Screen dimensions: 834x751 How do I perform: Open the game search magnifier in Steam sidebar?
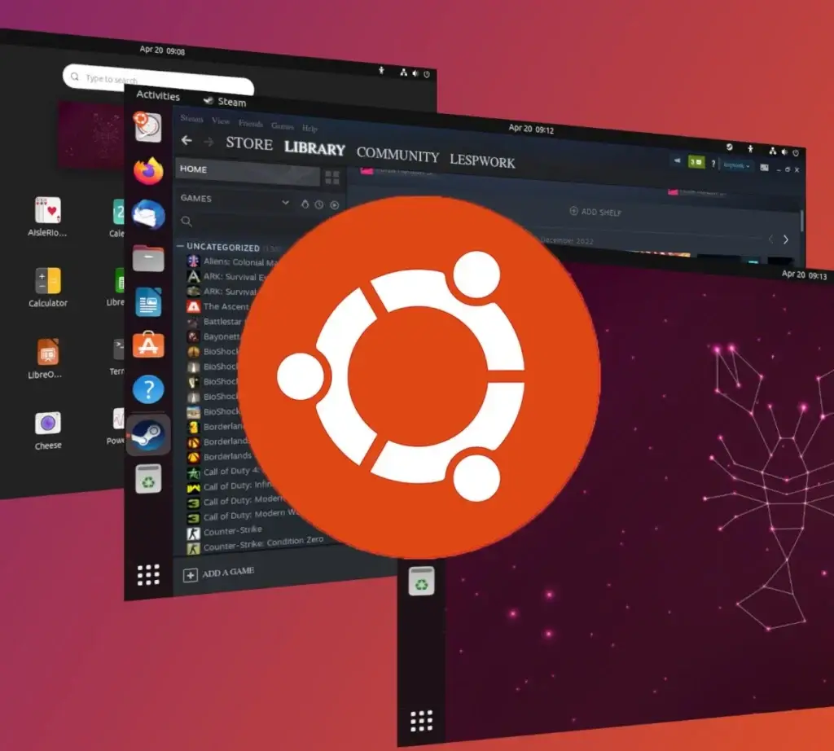[187, 221]
